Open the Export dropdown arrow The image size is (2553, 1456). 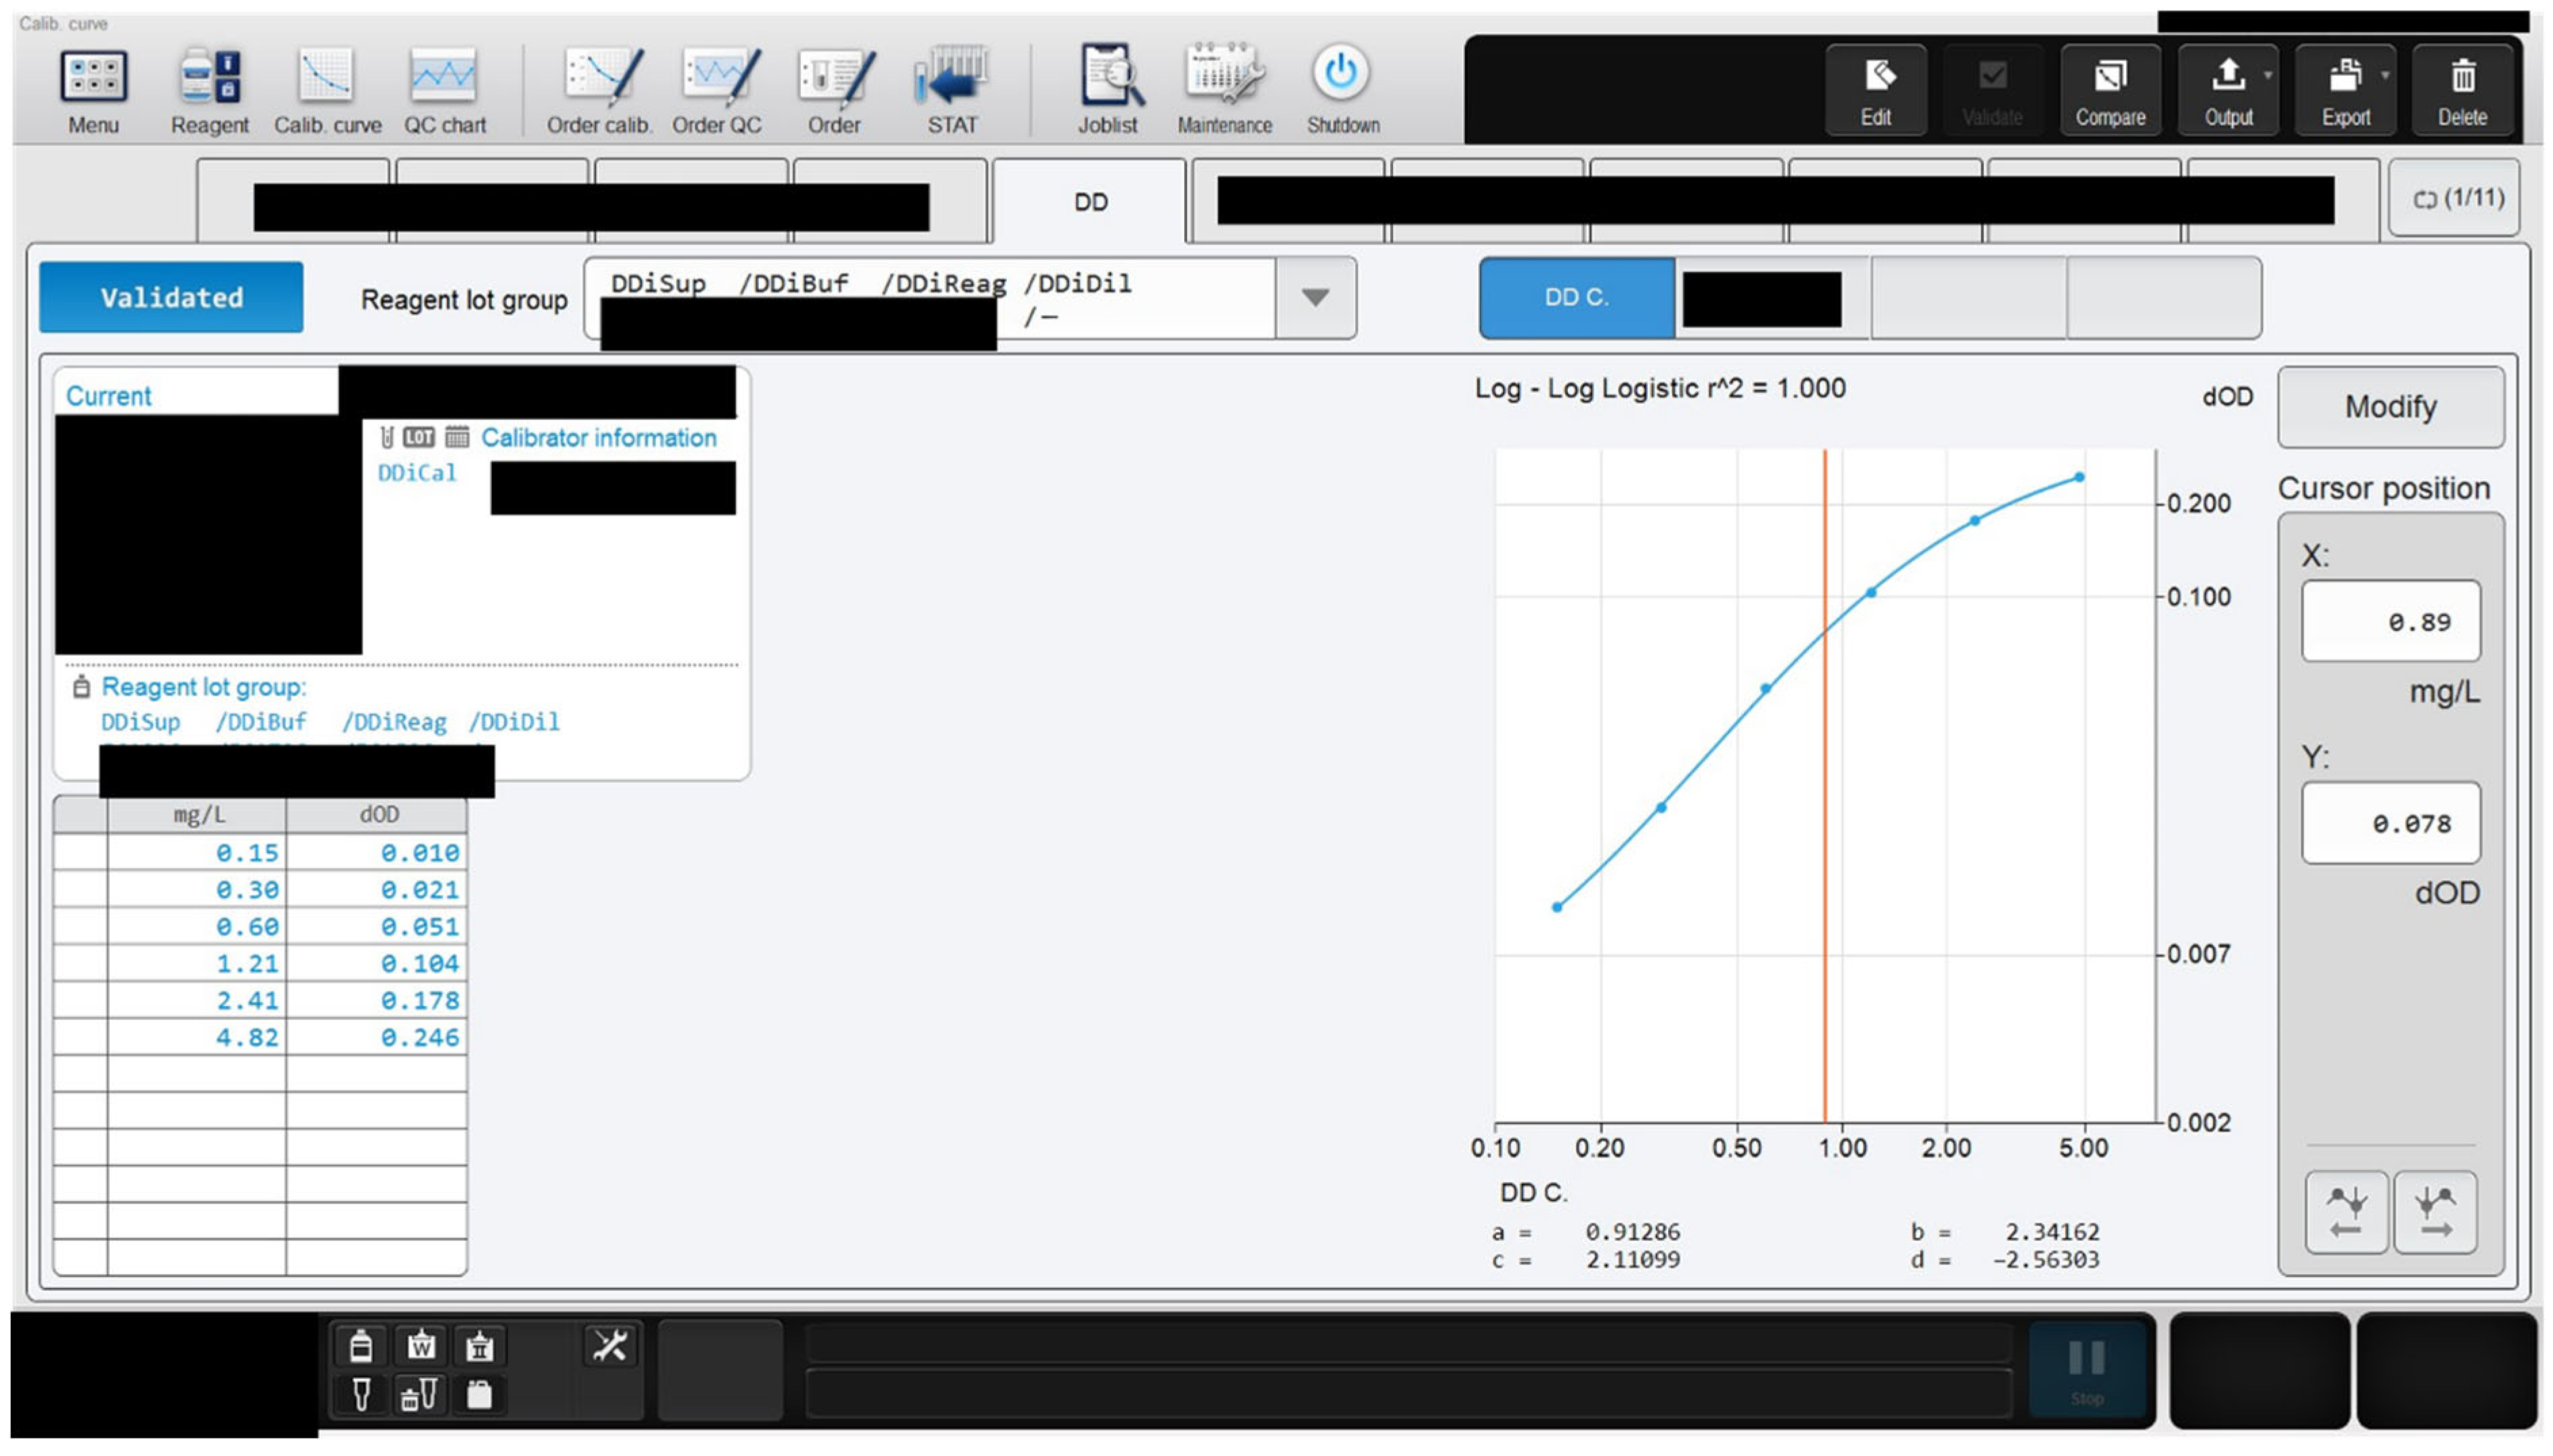2385,75
